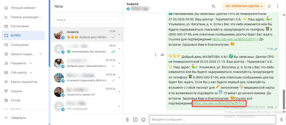Open three-dot options beside the last message
Screen dimensions: 286x125
[x=155, y=55]
